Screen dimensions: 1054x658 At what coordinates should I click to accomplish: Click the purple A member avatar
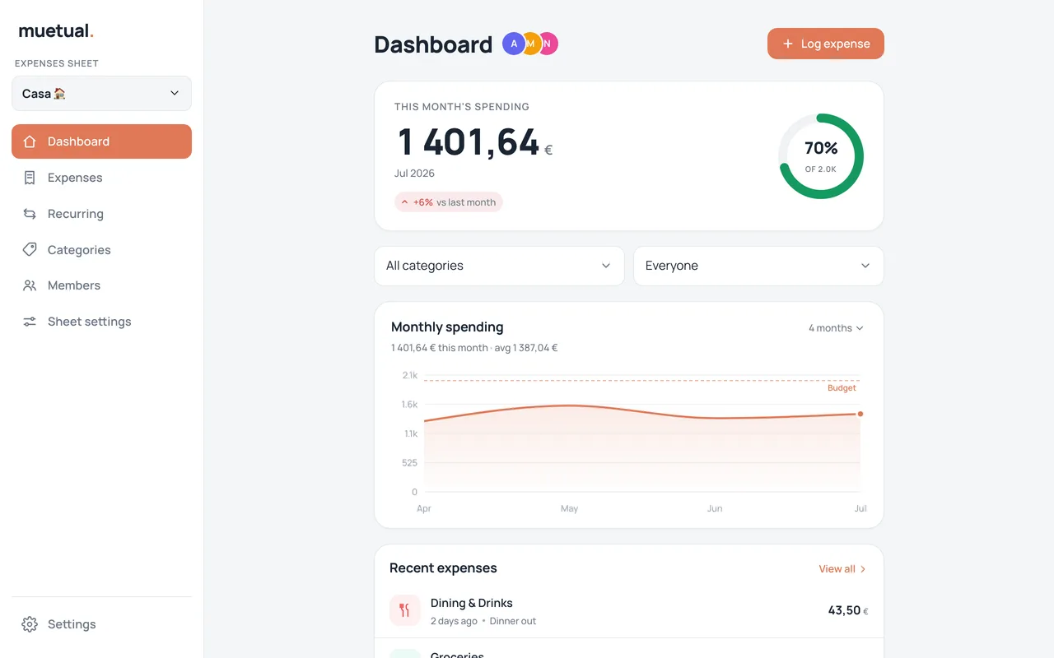pyautogui.click(x=514, y=44)
